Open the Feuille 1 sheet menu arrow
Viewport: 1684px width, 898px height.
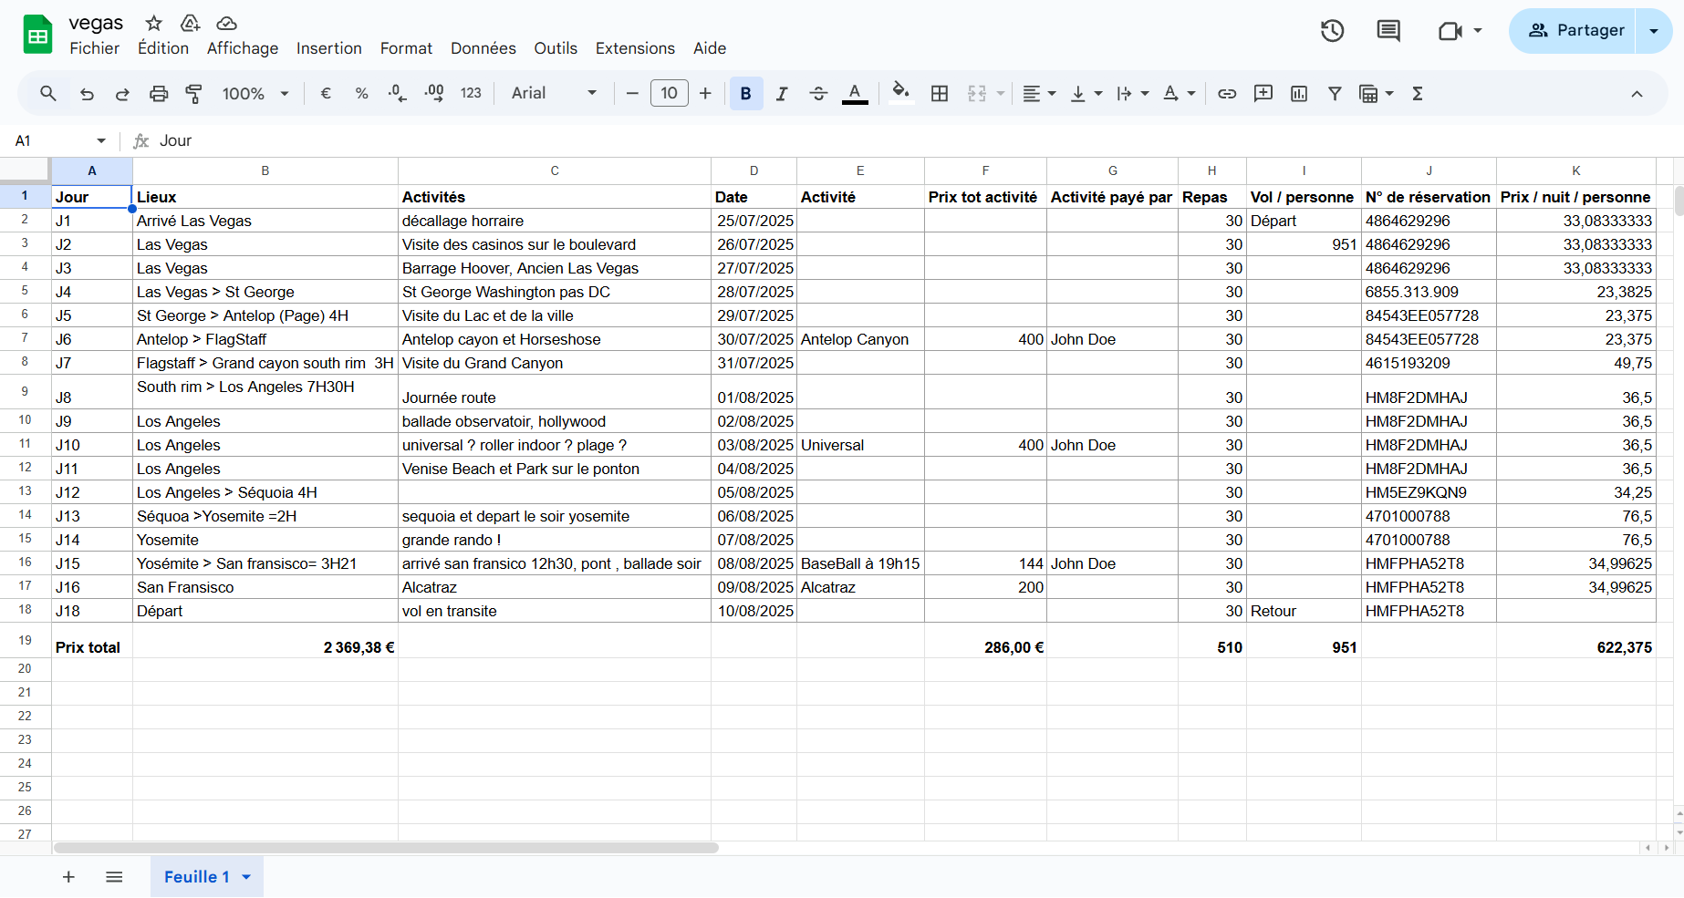(244, 876)
